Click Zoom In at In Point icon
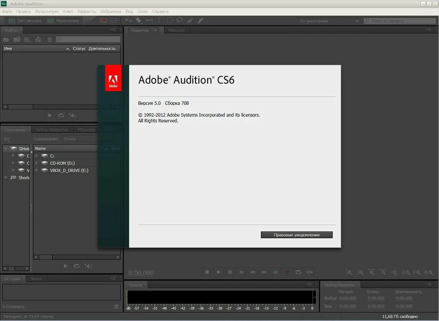The height and width of the screenshot is (321, 439). tap(406, 272)
